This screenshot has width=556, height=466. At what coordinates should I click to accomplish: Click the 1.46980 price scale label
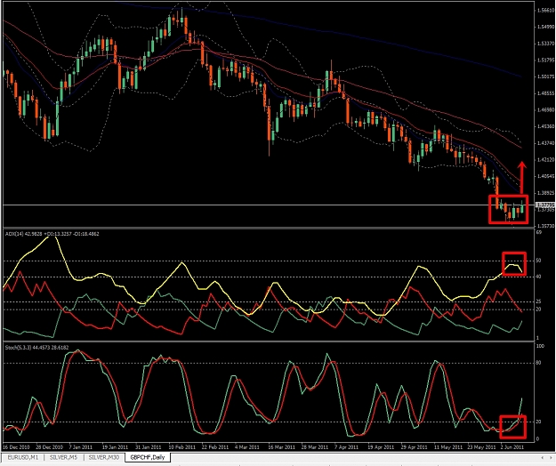point(545,110)
